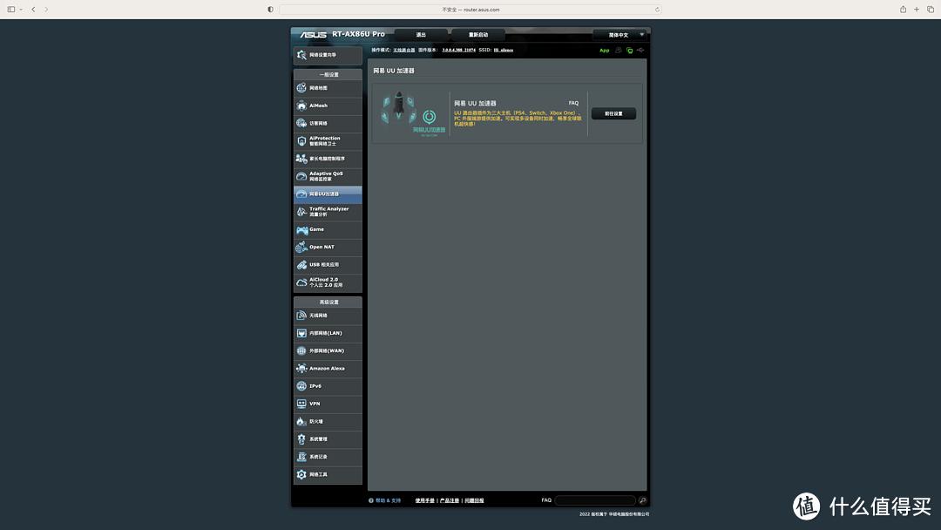Open the 简体中文 language dropdown
941x530 pixels.
pyautogui.click(x=620, y=35)
